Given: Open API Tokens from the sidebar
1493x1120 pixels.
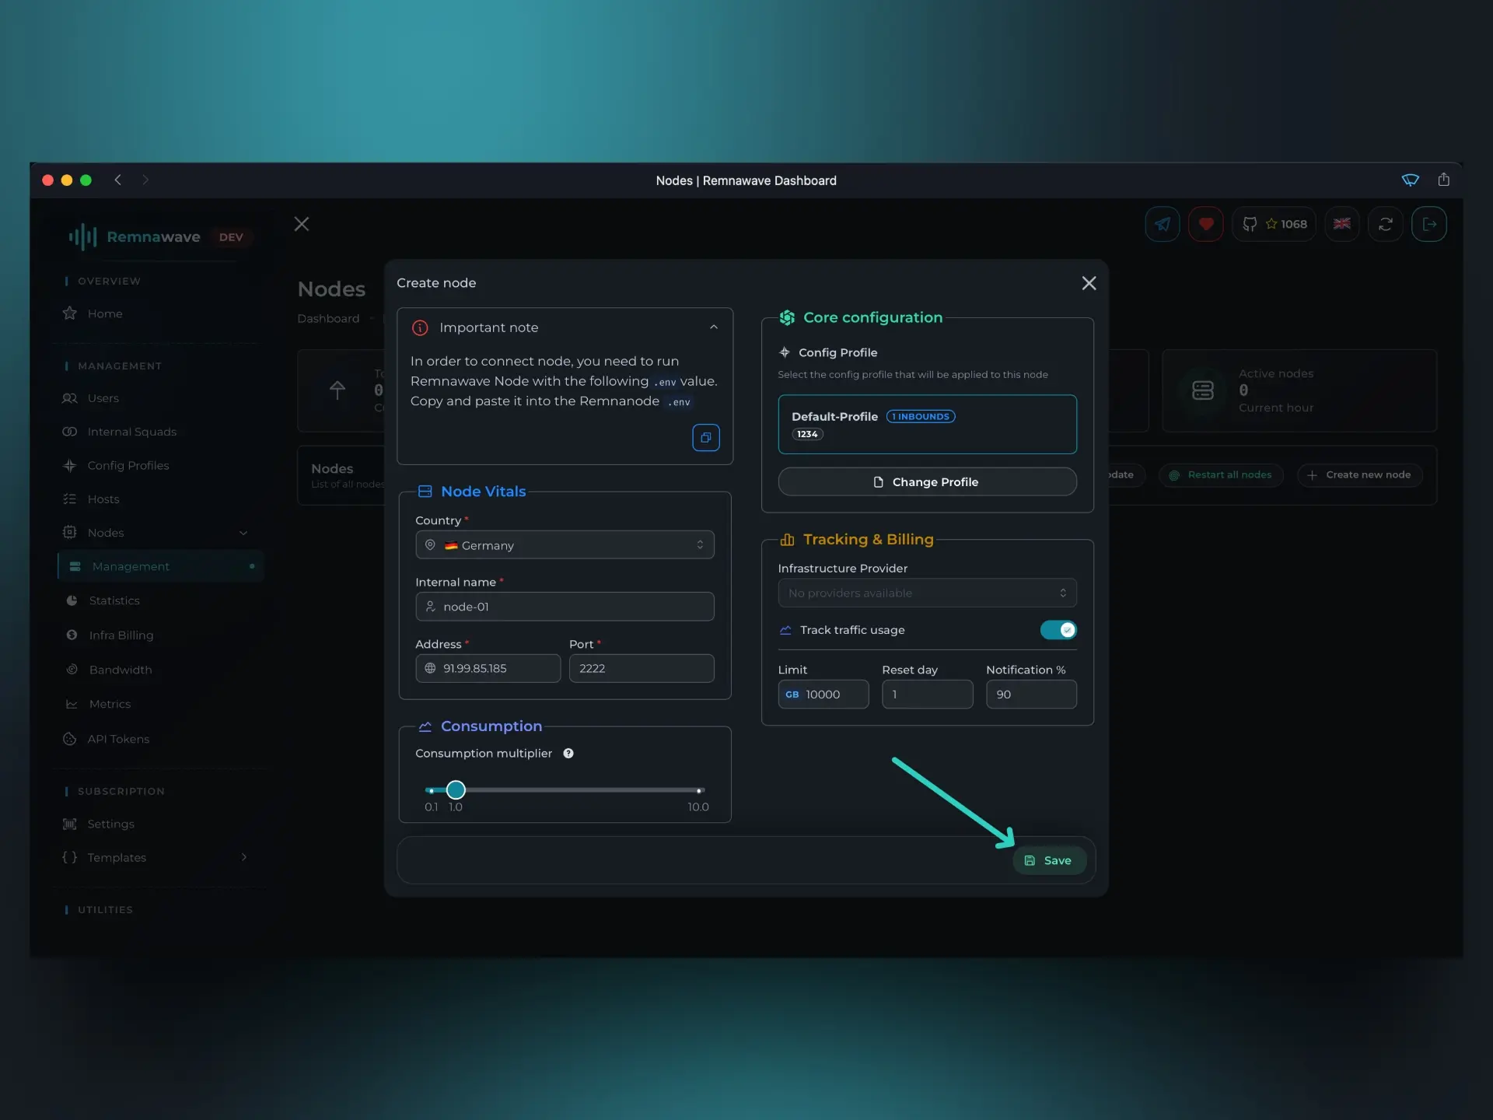Looking at the screenshot, I should 118,739.
